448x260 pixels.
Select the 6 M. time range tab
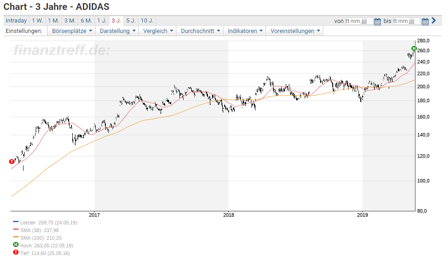click(86, 21)
